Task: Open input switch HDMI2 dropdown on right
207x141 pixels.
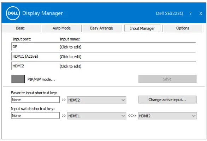Action: [x=167, y=116]
